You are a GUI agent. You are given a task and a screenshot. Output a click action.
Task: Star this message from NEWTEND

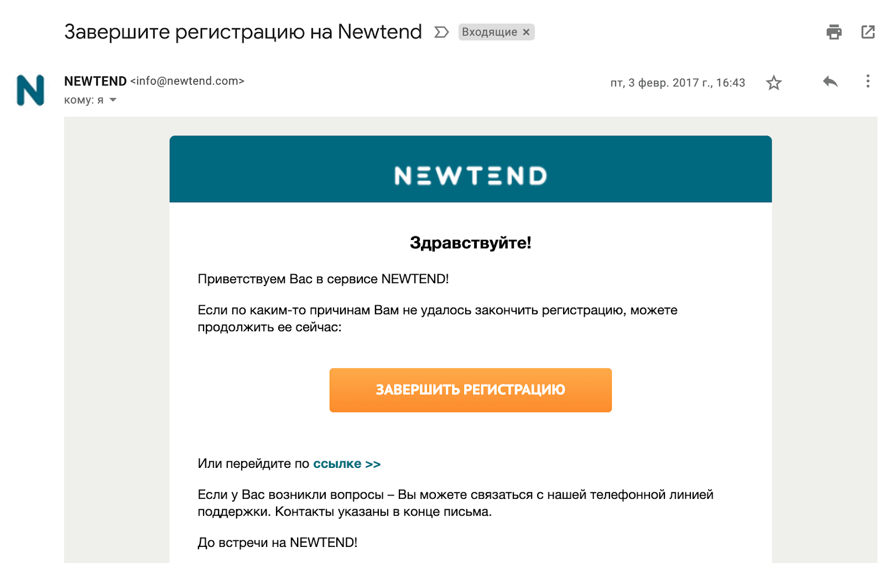[774, 83]
